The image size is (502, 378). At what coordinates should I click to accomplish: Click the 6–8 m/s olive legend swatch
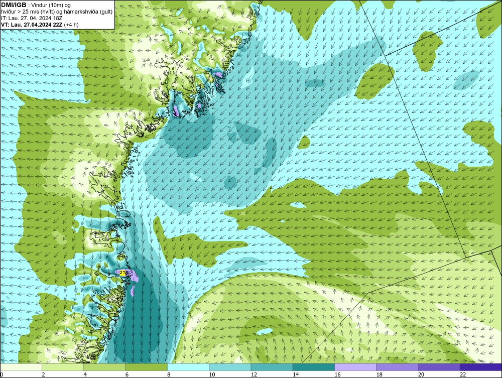147,367
